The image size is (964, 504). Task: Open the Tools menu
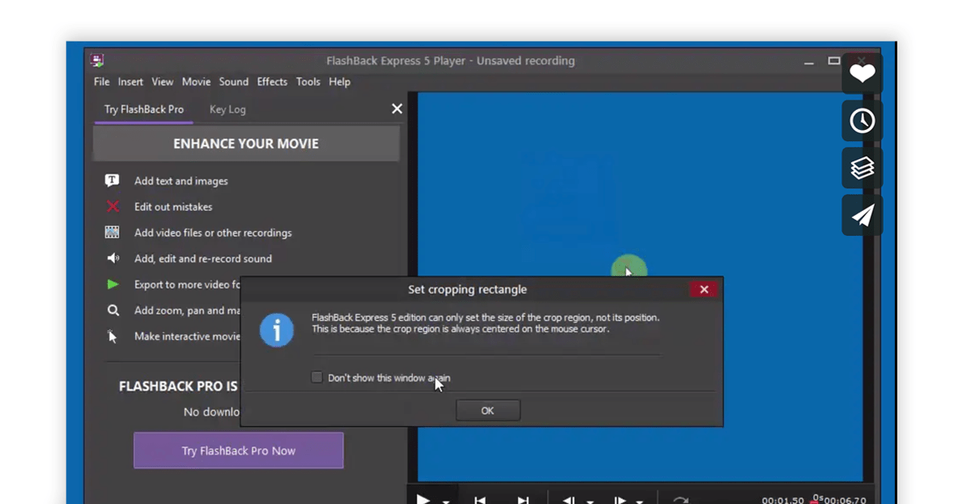pyautogui.click(x=308, y=82)
